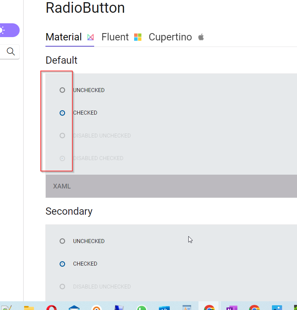The height and width of the screenshot is (310, 297).
Task: Click the CHECKED label text in the Default group
Action: point(85,113)
